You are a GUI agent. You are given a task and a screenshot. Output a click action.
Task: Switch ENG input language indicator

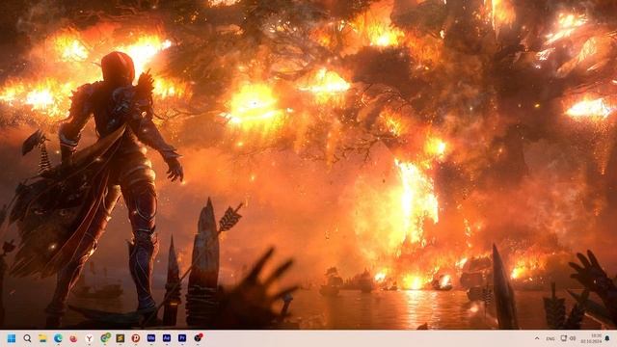click(550, 338)
